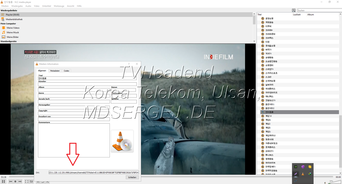The height and width of the screenshot is (184, 342).
Task: Open Meine Musik in the sidebar
Action: click(x=13, y=32)
